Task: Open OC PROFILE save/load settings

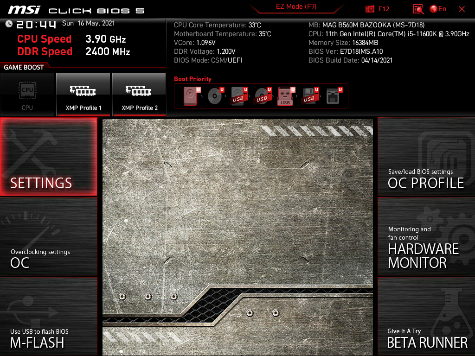Action: point(426,157)
